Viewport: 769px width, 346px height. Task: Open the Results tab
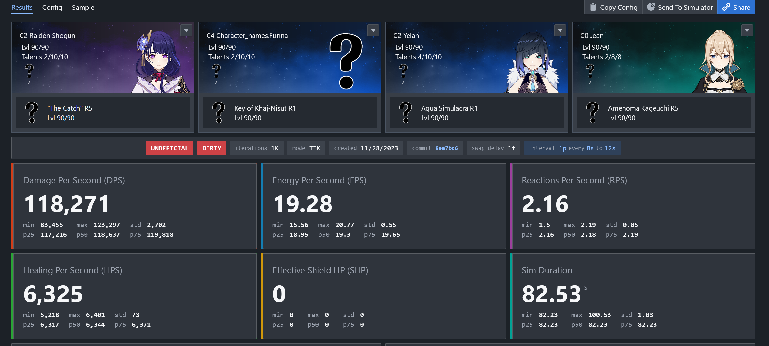[x=22, y=7]
